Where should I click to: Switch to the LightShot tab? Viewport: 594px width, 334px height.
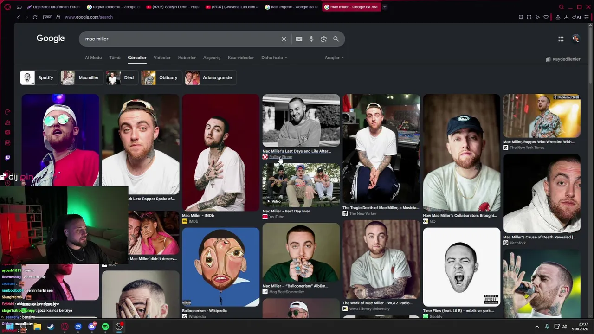tap(53, 7)
